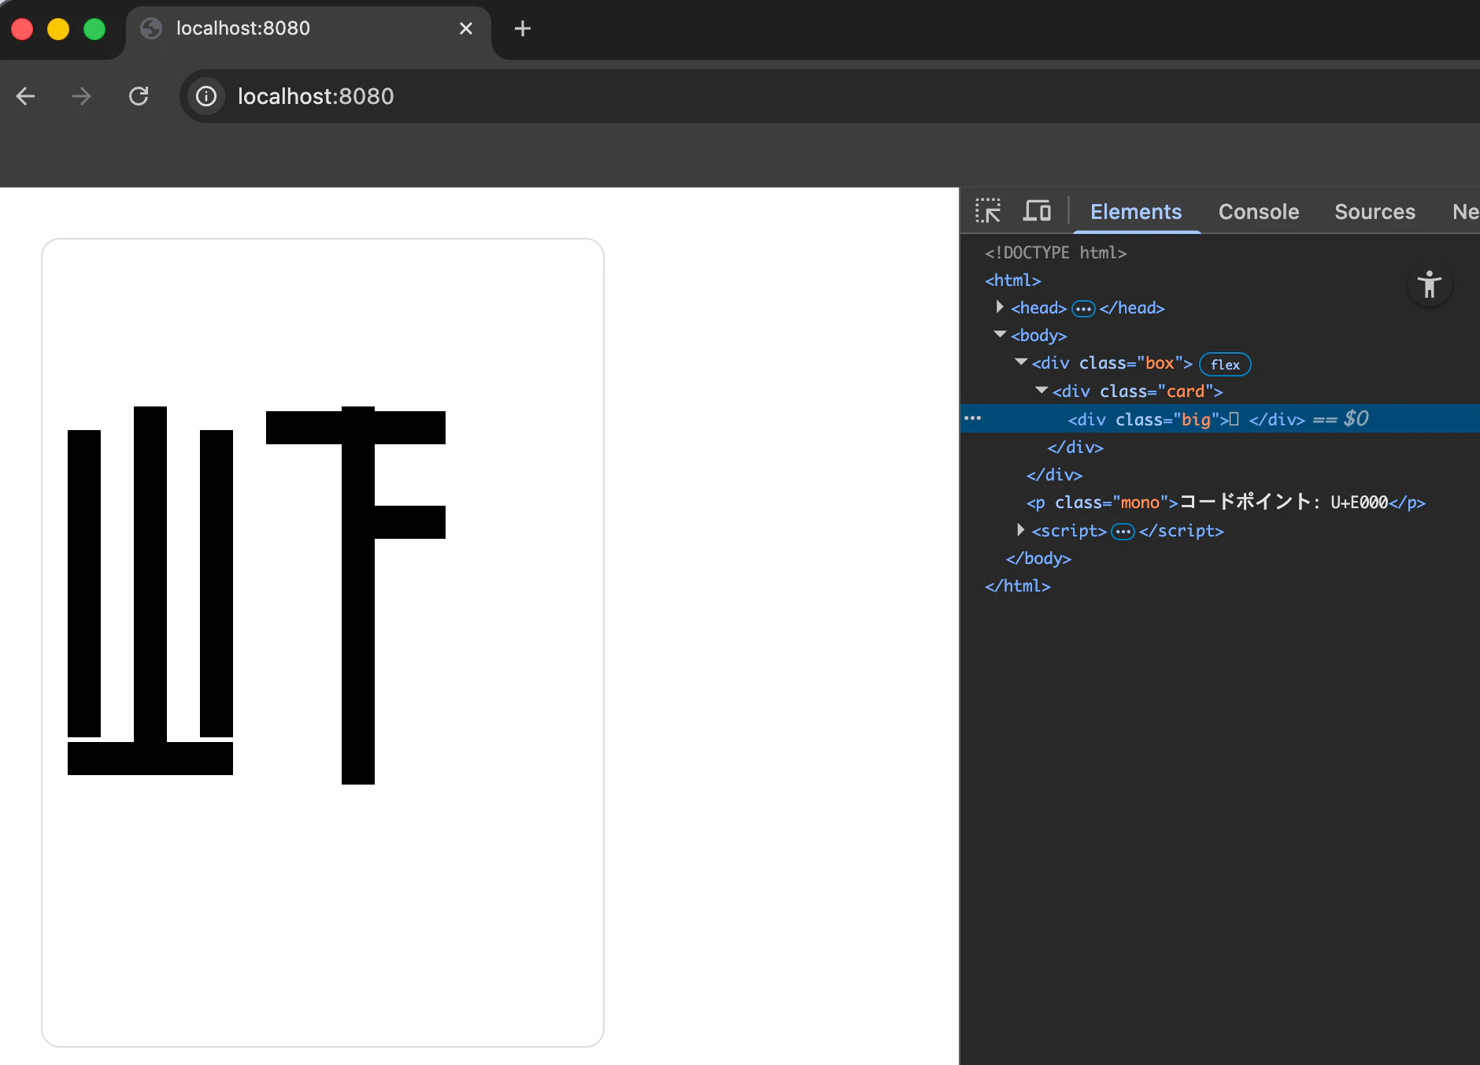Click the macOS yellow minimize button
This screenshot has height=1065, width=1480.
point(58,29)
